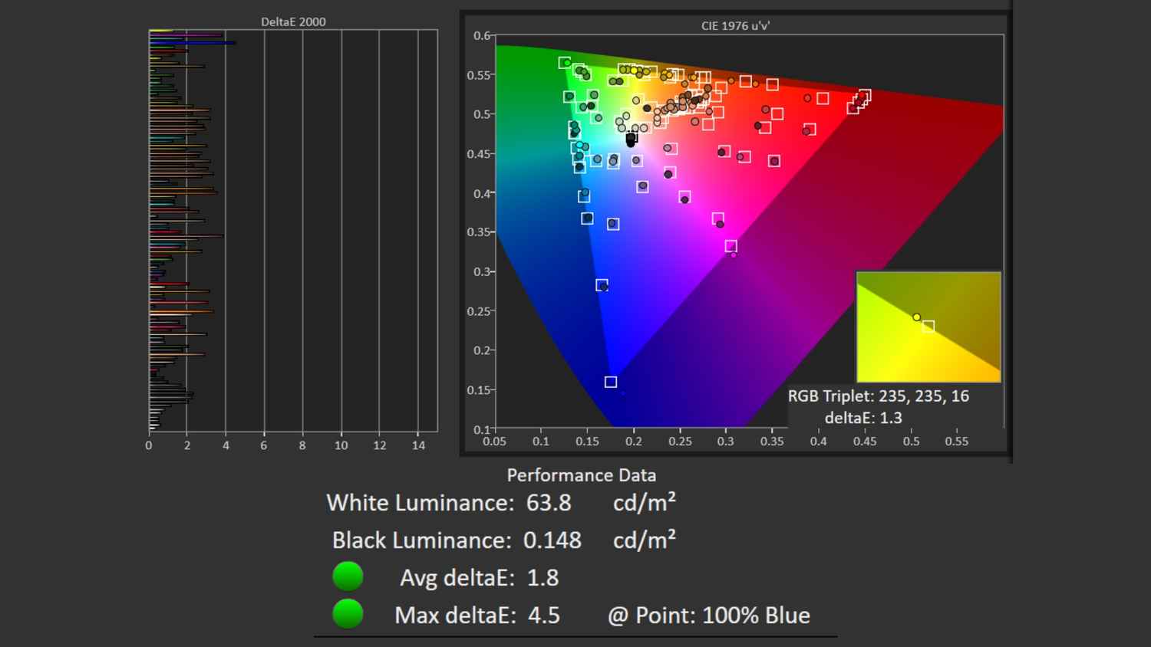This screenshot has height=647, width=1151.
Task: Select the white target square in yellow zoom inset
Action: 928,327
